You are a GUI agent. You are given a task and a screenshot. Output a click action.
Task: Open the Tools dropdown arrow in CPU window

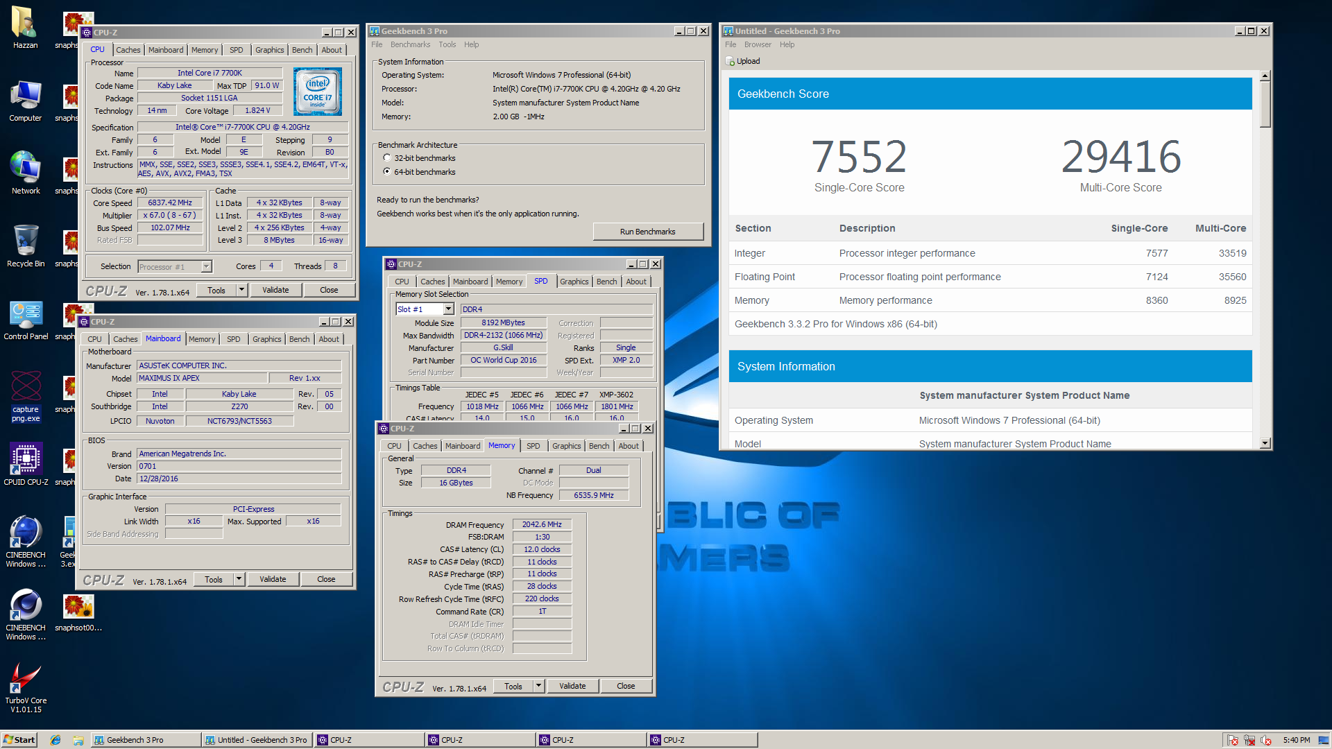click(x=241, y=290)
